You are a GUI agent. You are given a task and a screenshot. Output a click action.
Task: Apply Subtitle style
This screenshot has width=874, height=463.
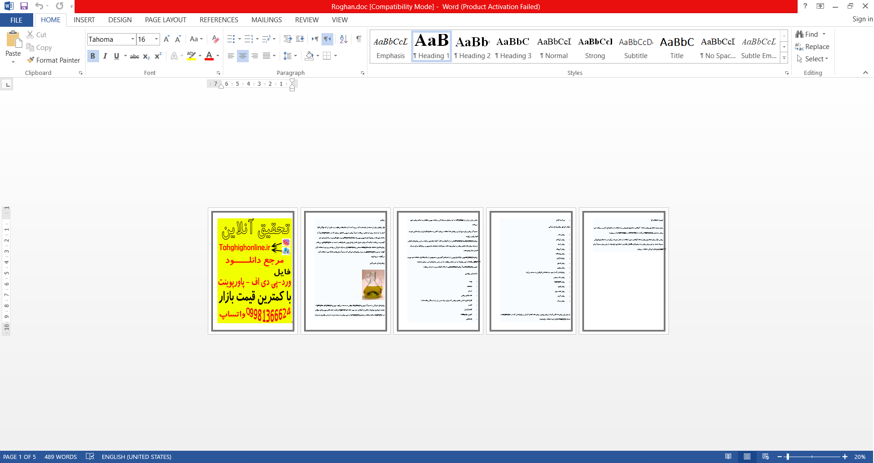[636, 46]
